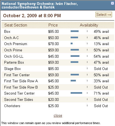Image resolution: width=115 pixels, height=126 pixels.
Task: Close the popup with the X icon
Action: (113, 3)
